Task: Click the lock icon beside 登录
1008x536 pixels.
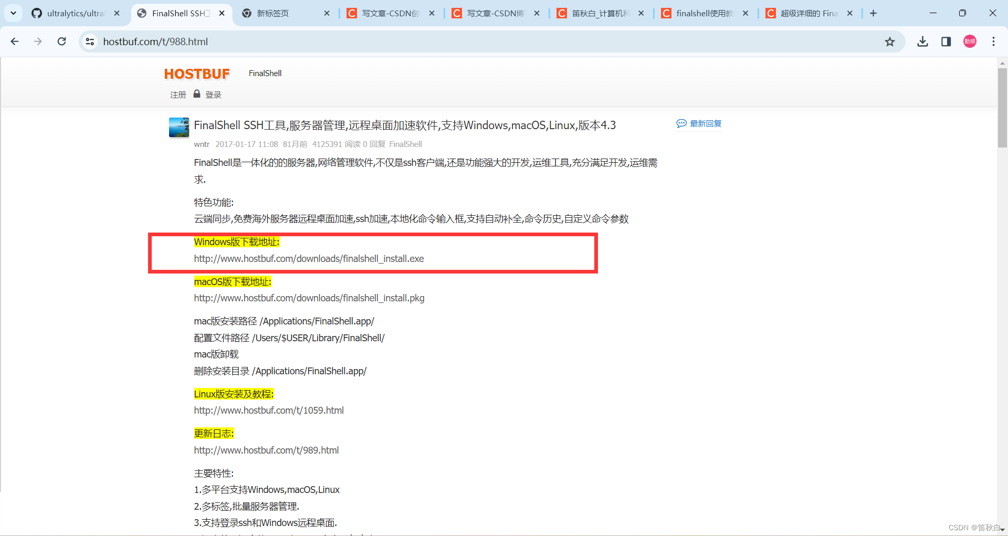Action: click(197, 94)
